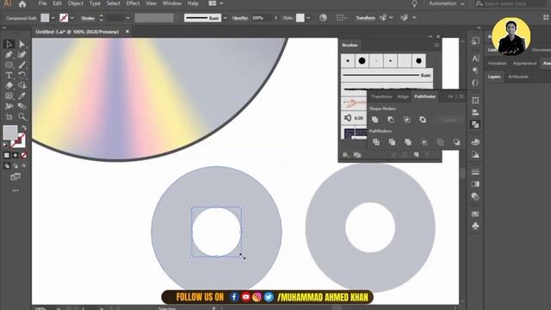Select the Zoom tool
Image resolution: width=551 pixels, height=310 pixels.
(x=22, y=117)
